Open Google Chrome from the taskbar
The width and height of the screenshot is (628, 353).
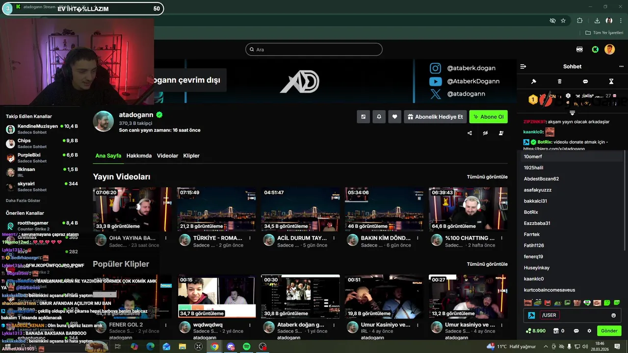pos(214,347)
